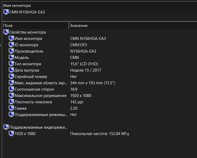
Task: Select the CMN N156HGA-EA3 entry in monitor list
Action: [x=27, y=12]
